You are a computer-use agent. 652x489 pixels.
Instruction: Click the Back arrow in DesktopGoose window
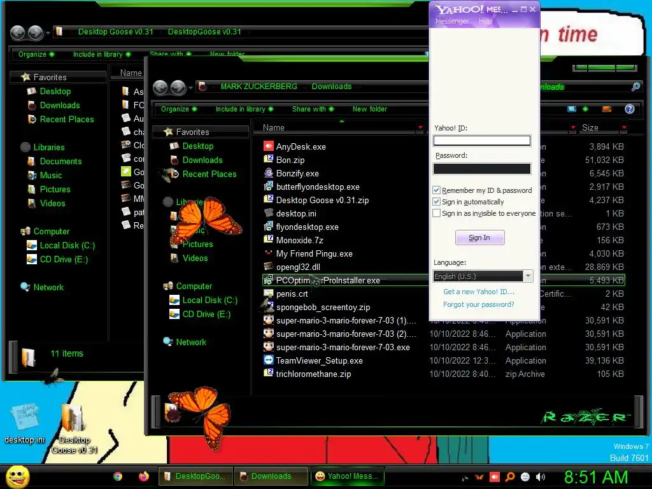(x=17, y=32)
